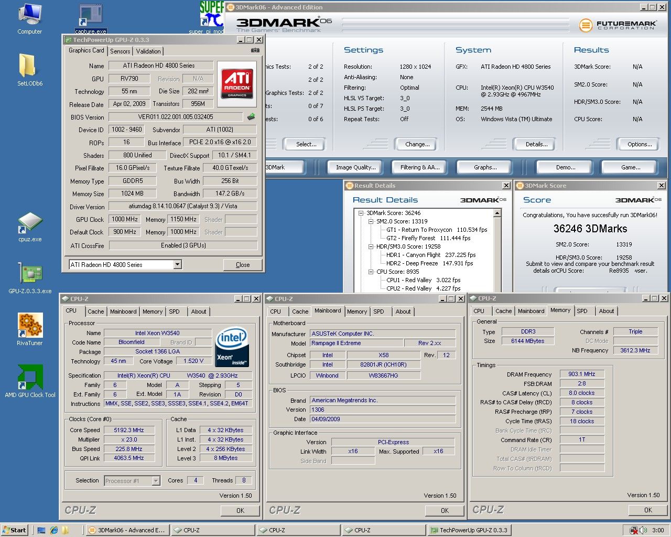Click Close button in GPU-Z

(x=243, y=265)
